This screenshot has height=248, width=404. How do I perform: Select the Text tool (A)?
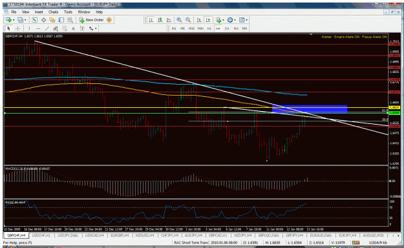[73, 28]
